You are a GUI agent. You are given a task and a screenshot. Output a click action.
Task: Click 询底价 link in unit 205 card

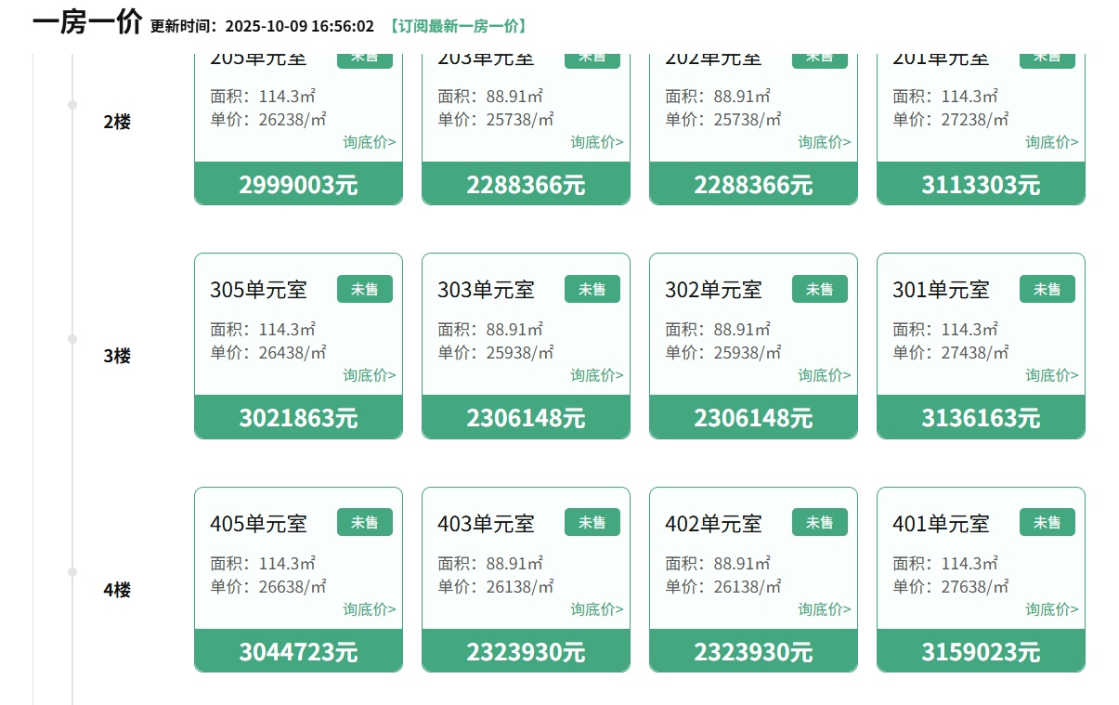coord(369,142)
